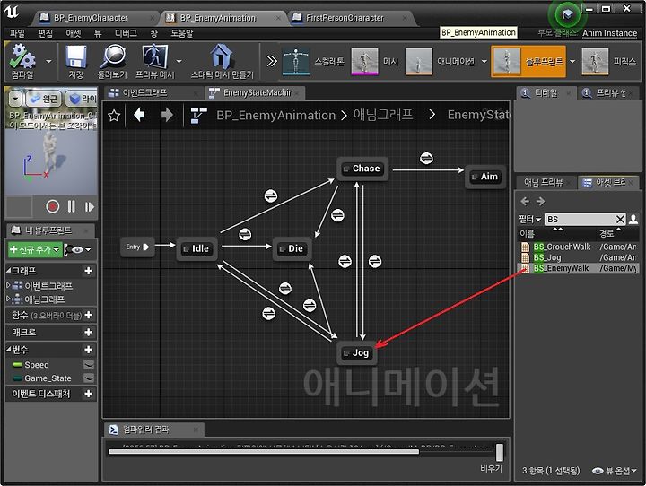Open the File (파일) menu
Screen dimensions: 646x486
pyautogui.click(x=17, y=33)
